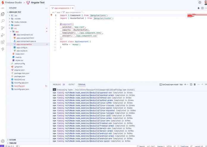Maximize the panel with up chevron

(x=202, y=84)
